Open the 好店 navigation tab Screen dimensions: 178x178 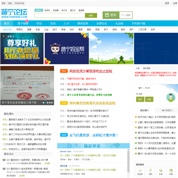pyautogui.click(x=39, y=23)
